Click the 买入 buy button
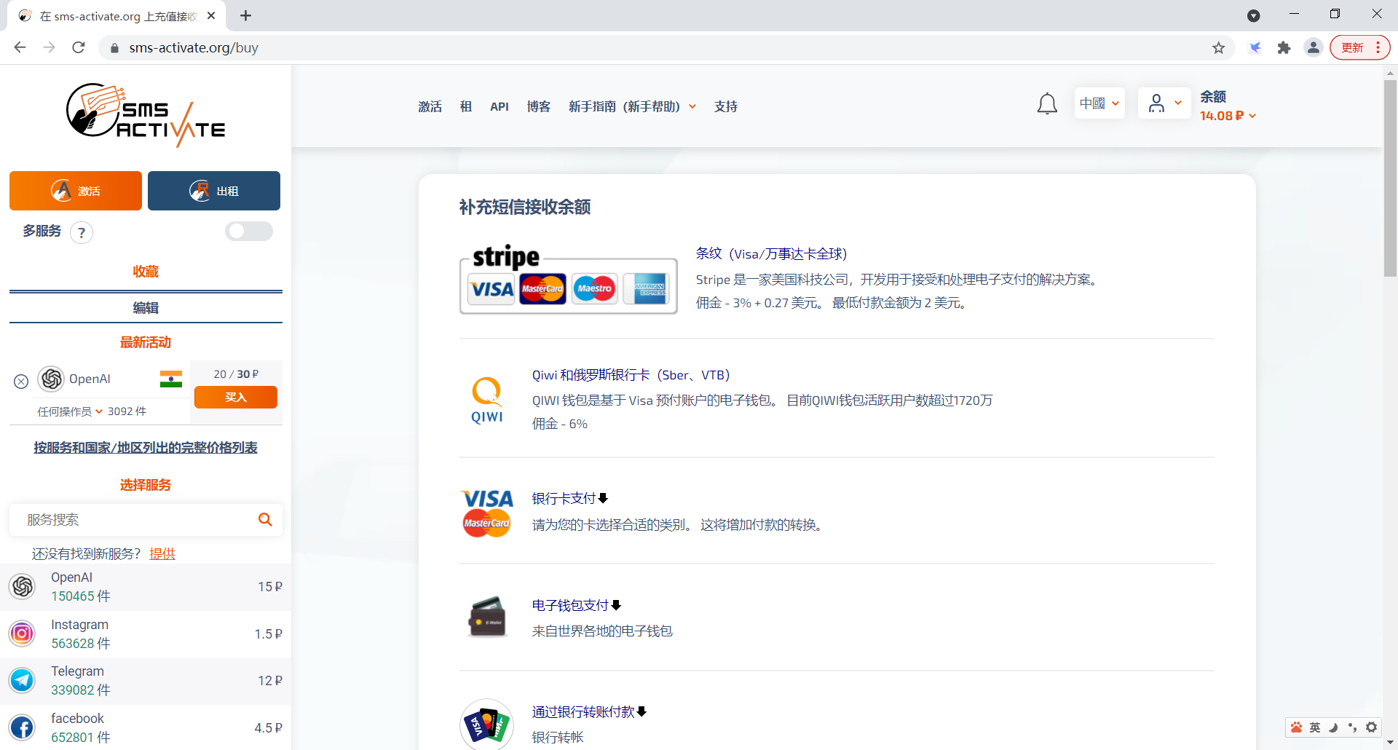Screen dimensions: 1398x750 pos(236,397)
